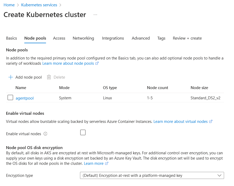The width and height of the screenshot is (234, 186).
Task: Click external link icon after encryption Learn more
Action: [x=107, y=163]
